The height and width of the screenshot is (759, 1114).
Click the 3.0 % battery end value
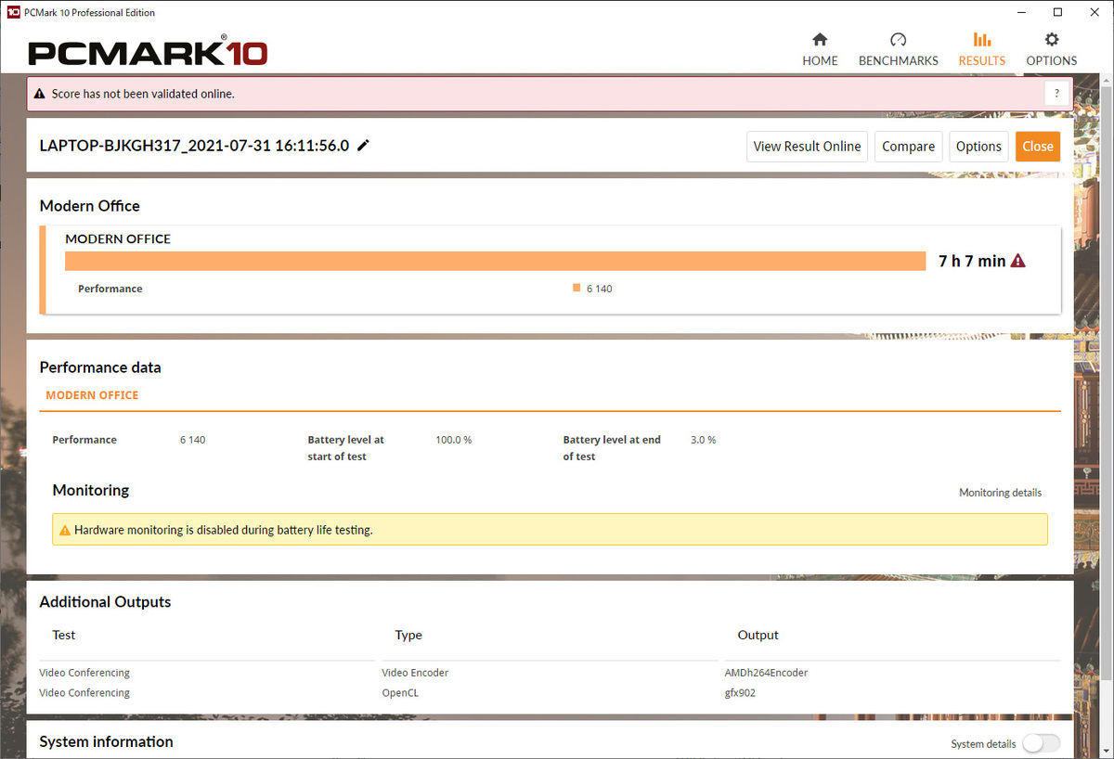703,440
